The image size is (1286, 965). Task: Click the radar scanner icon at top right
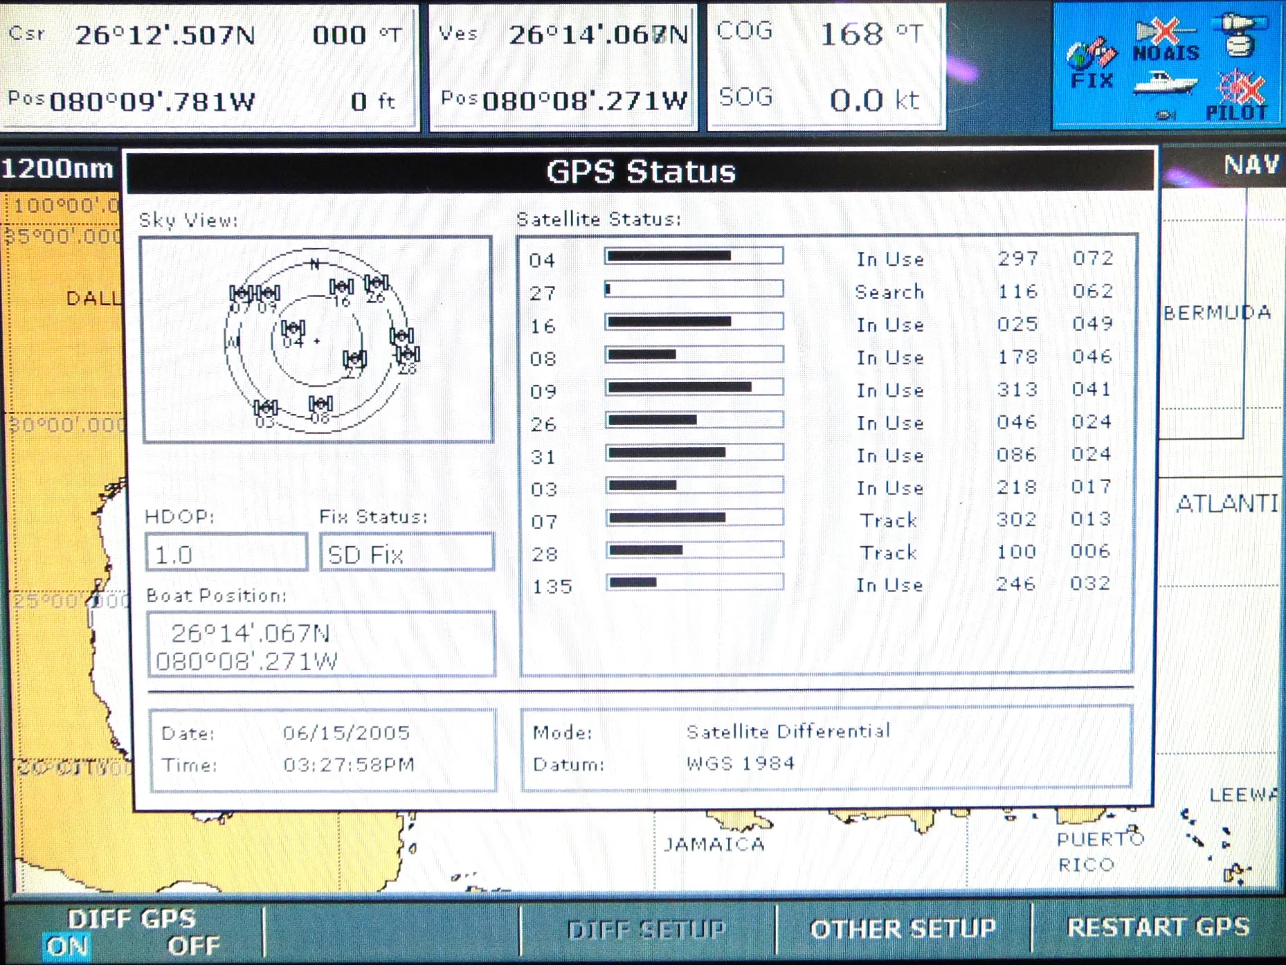click(1240, 36)
